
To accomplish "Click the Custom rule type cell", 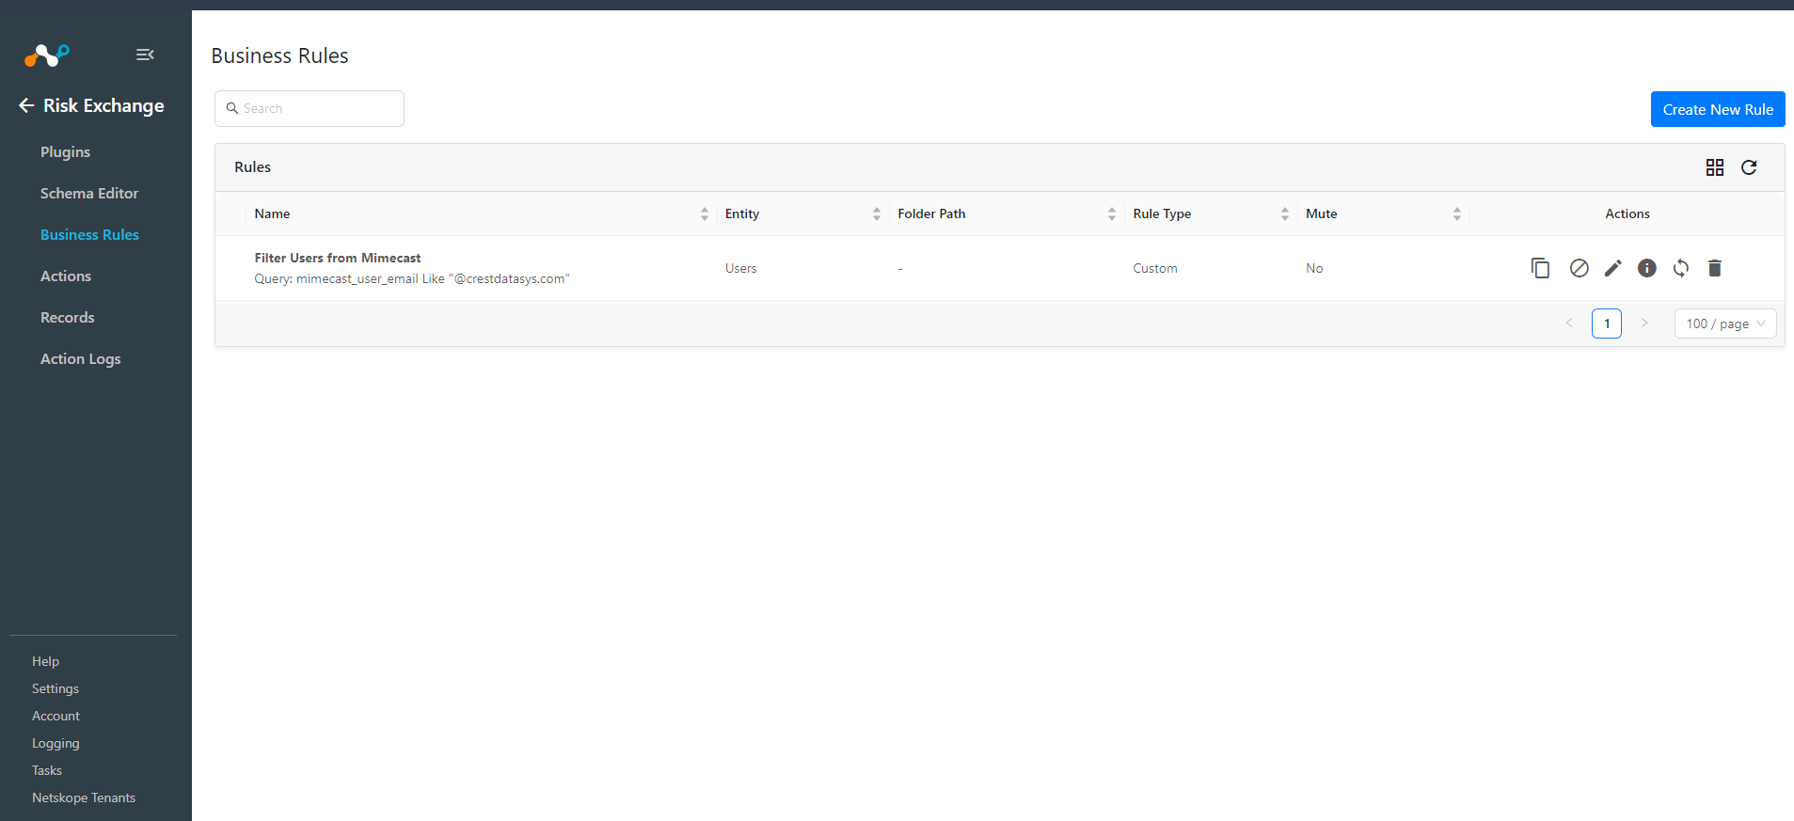I will click(x=1155, y=268).
